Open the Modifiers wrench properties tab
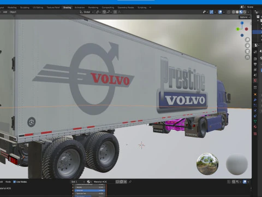 point(255,100)
